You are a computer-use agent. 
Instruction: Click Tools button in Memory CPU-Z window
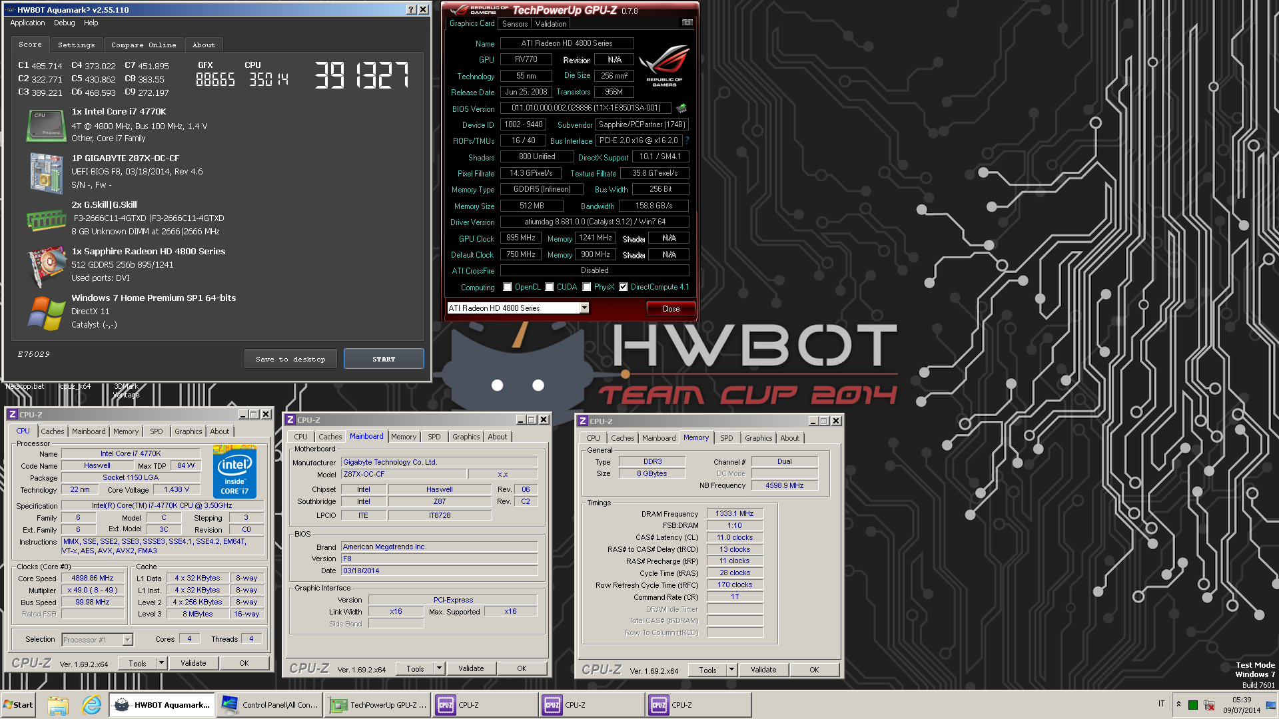tap(707, 670)
